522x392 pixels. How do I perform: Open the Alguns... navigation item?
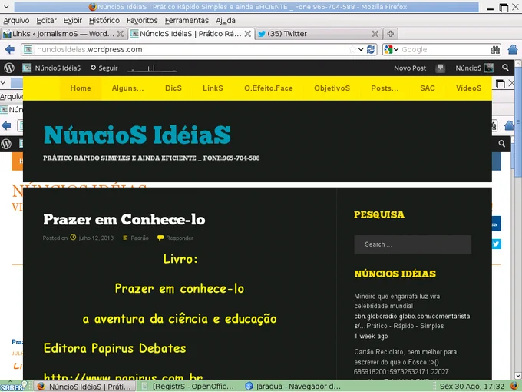128,88
